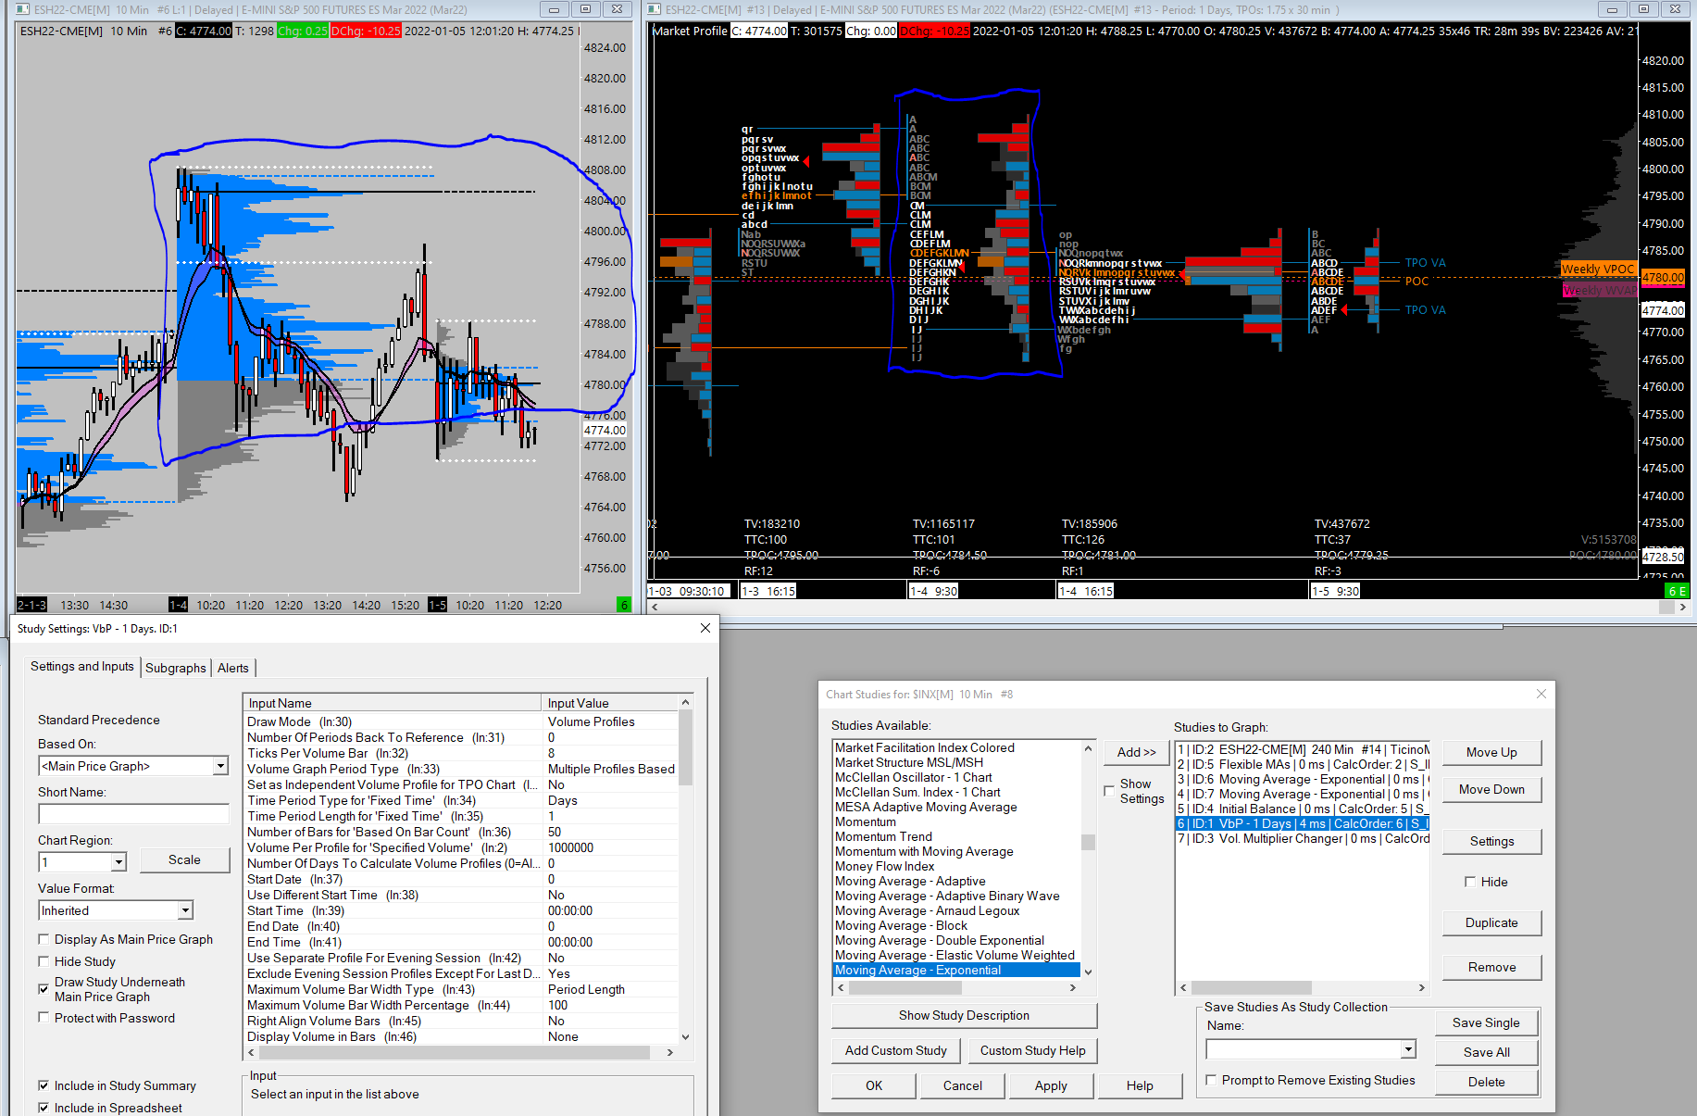Image resolution: width=1697 pixels, height=1116 pixels.
Task: Switch to the Subgraphs tab
Action: click(176, 668)
